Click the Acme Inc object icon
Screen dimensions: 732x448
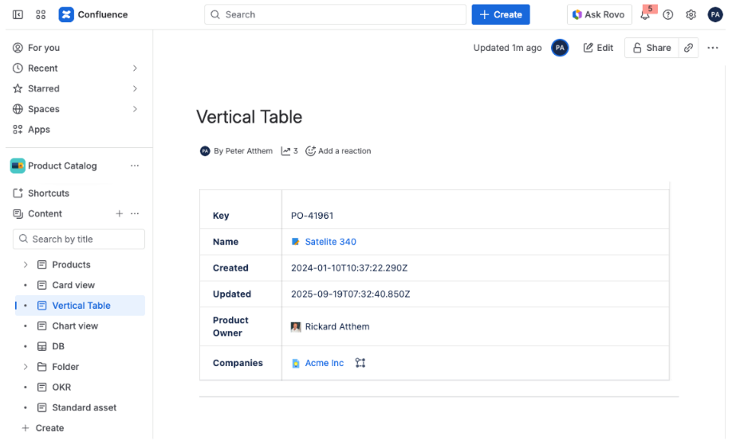click(x=296, y=363)
